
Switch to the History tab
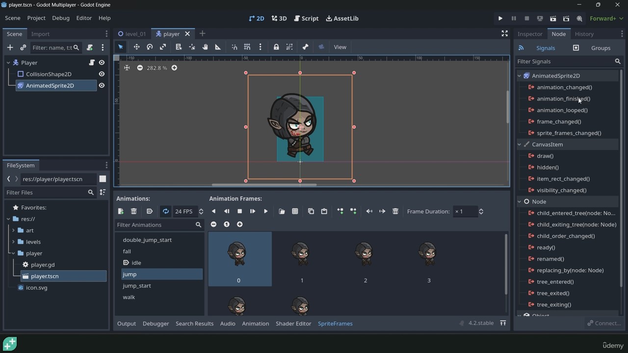(x=584, y=34)
